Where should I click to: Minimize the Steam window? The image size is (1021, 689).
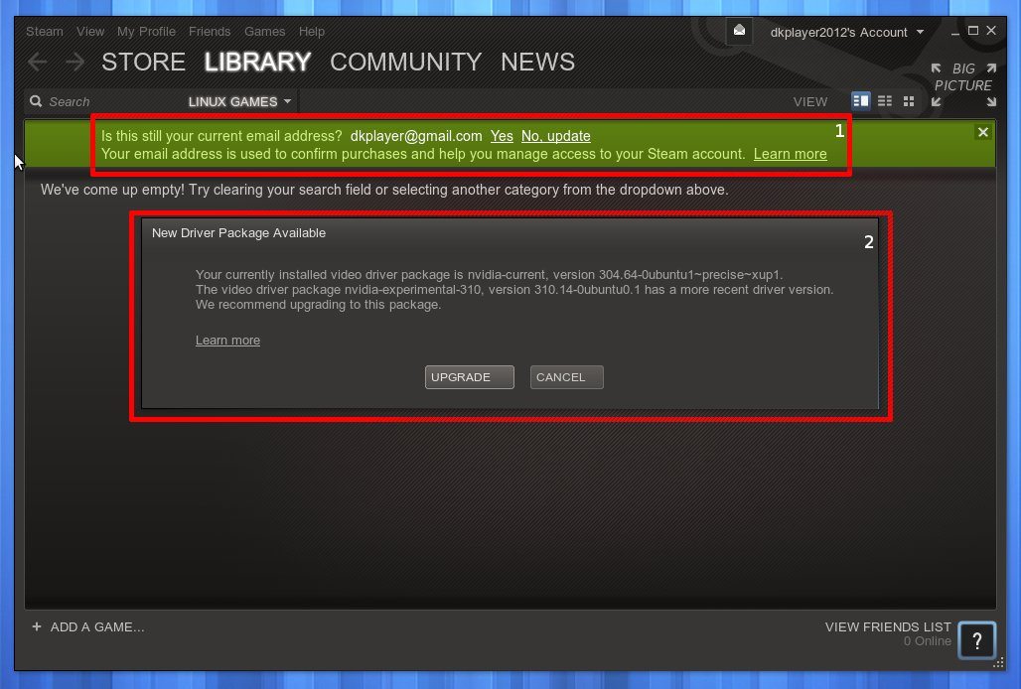pos(954,33)
